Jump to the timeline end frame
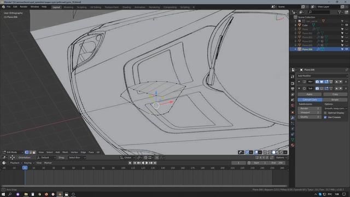The width and height of the screenshot is (350, 197). (155, 163)
